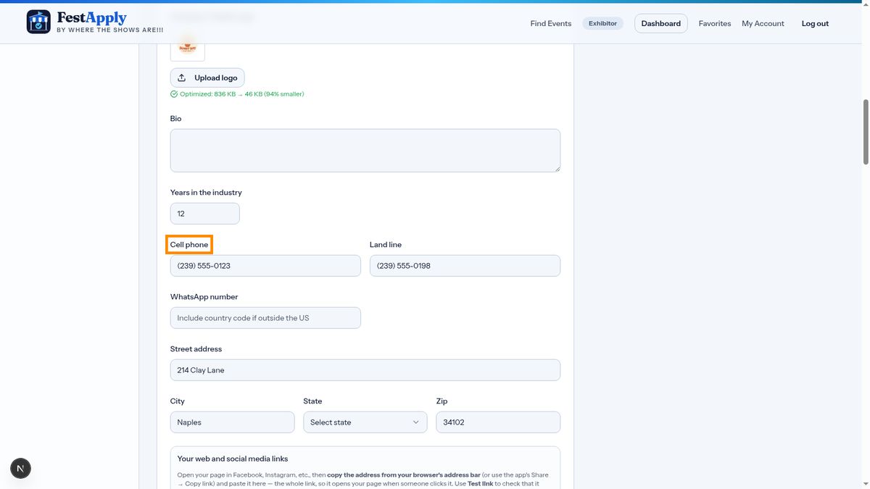
Task: Edit the Zip code field
Action: coord(498,422)
